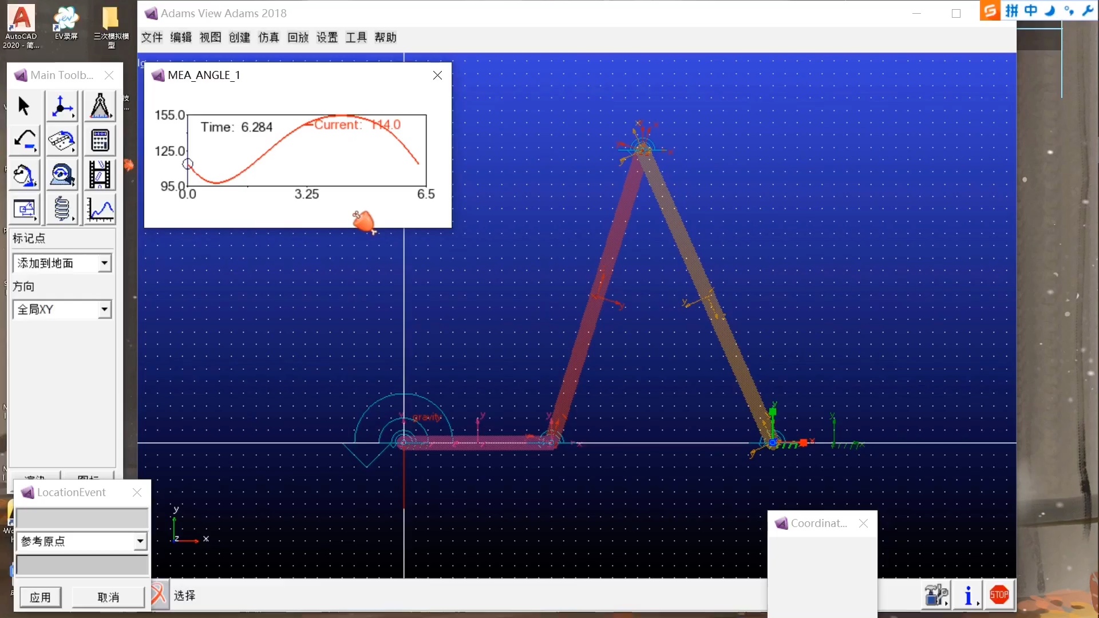Image resolution: width=1099 pixels, height=618 pixels.
Task: Close the LocationEvent dialog
Action: coord(137,493)
